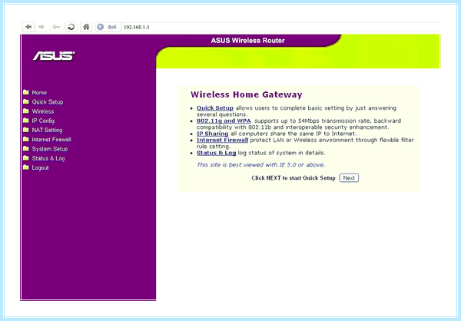The image size is (461, 321).
Task: Click 'This site is best viewed' note
Action: point(261,165)
